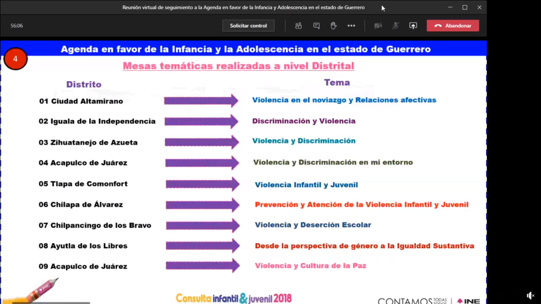Click the Tema column header
The height and width of the screenshot is (304, 541).
point(337,82)
